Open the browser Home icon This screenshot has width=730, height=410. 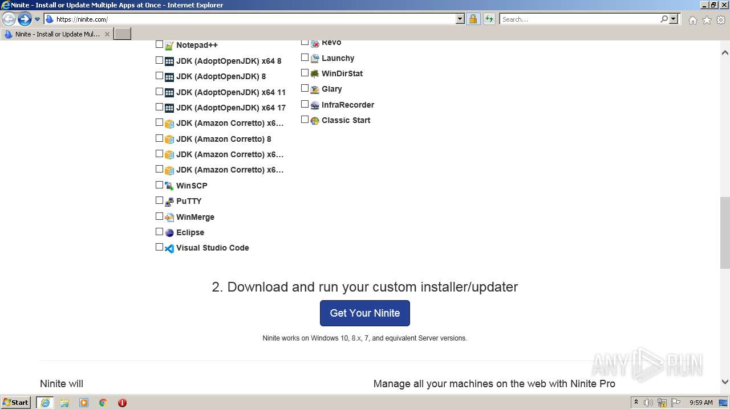click(692, 20)
